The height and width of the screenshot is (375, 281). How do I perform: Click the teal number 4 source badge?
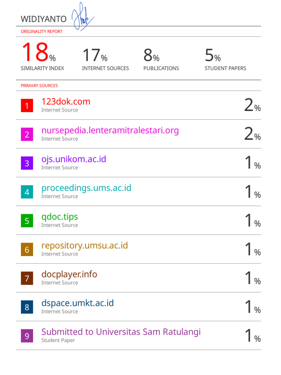[x=27, y=192]
